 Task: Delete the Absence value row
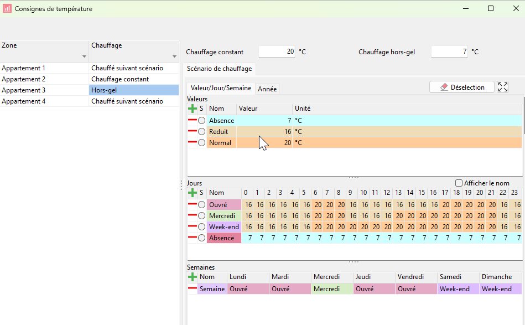pyautogui.click(x=193, y=121)
